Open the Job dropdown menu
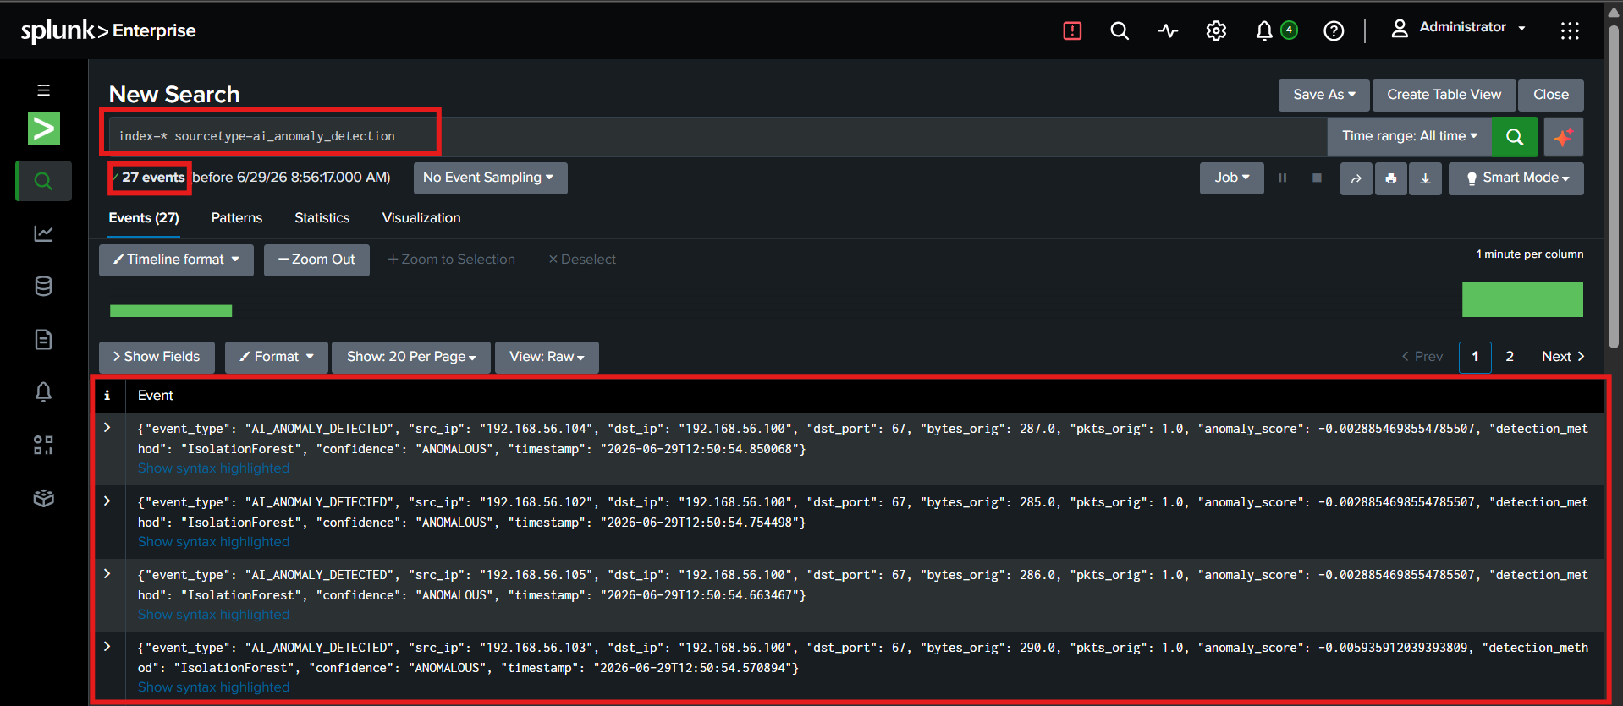The width and height of the screenshot is (1623, 706). pyautogui.click(x=1231, y=178)
